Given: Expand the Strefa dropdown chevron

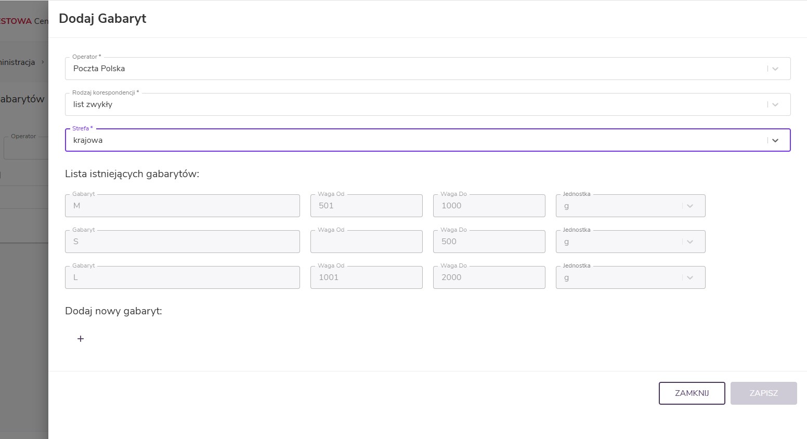Looking at the screenshot, I should [775, 140].
